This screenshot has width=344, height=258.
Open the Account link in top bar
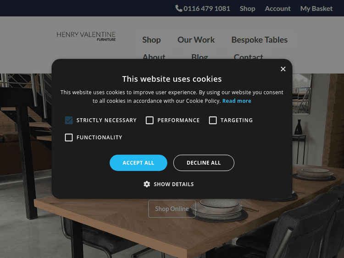(x=277, y=9)
